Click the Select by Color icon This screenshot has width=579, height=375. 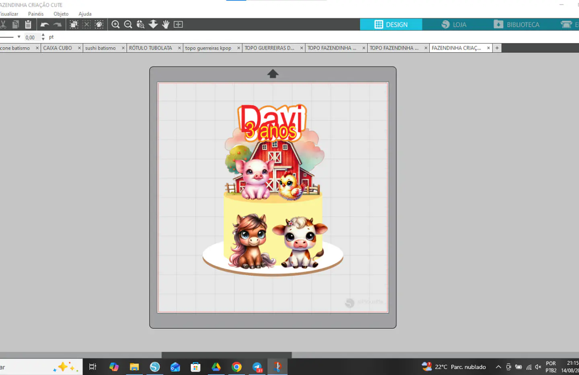pyautogui.click(x=99, y=25)
